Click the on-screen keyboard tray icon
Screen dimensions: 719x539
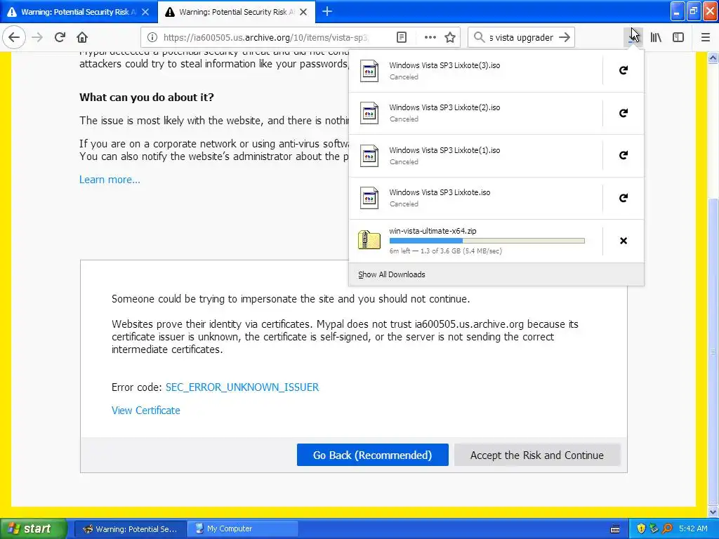(615, 529)
